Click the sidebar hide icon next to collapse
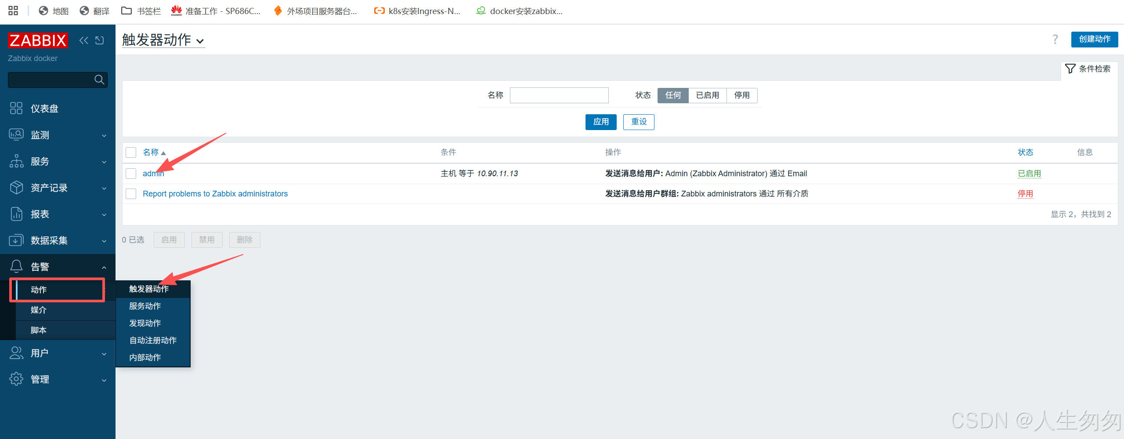The width and height of the screenshot is (1124, 439). [100, 40]
